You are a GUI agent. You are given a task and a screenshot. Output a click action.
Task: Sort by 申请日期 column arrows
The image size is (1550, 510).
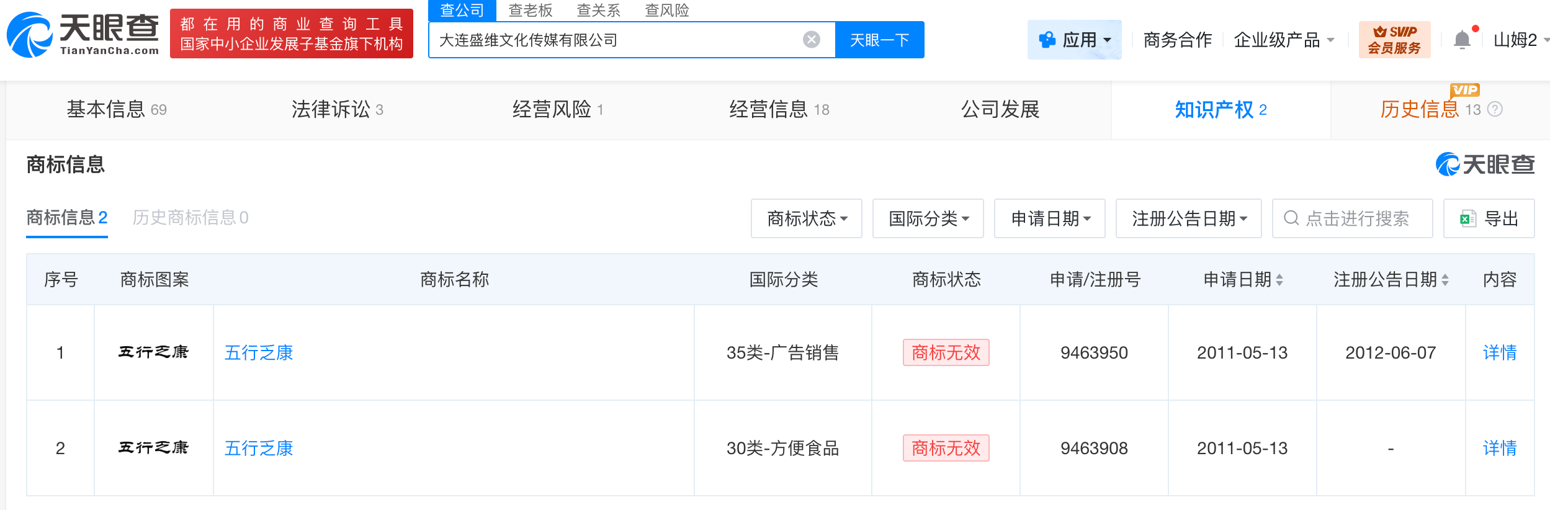pyautogui.click(x=1279, y=280)
